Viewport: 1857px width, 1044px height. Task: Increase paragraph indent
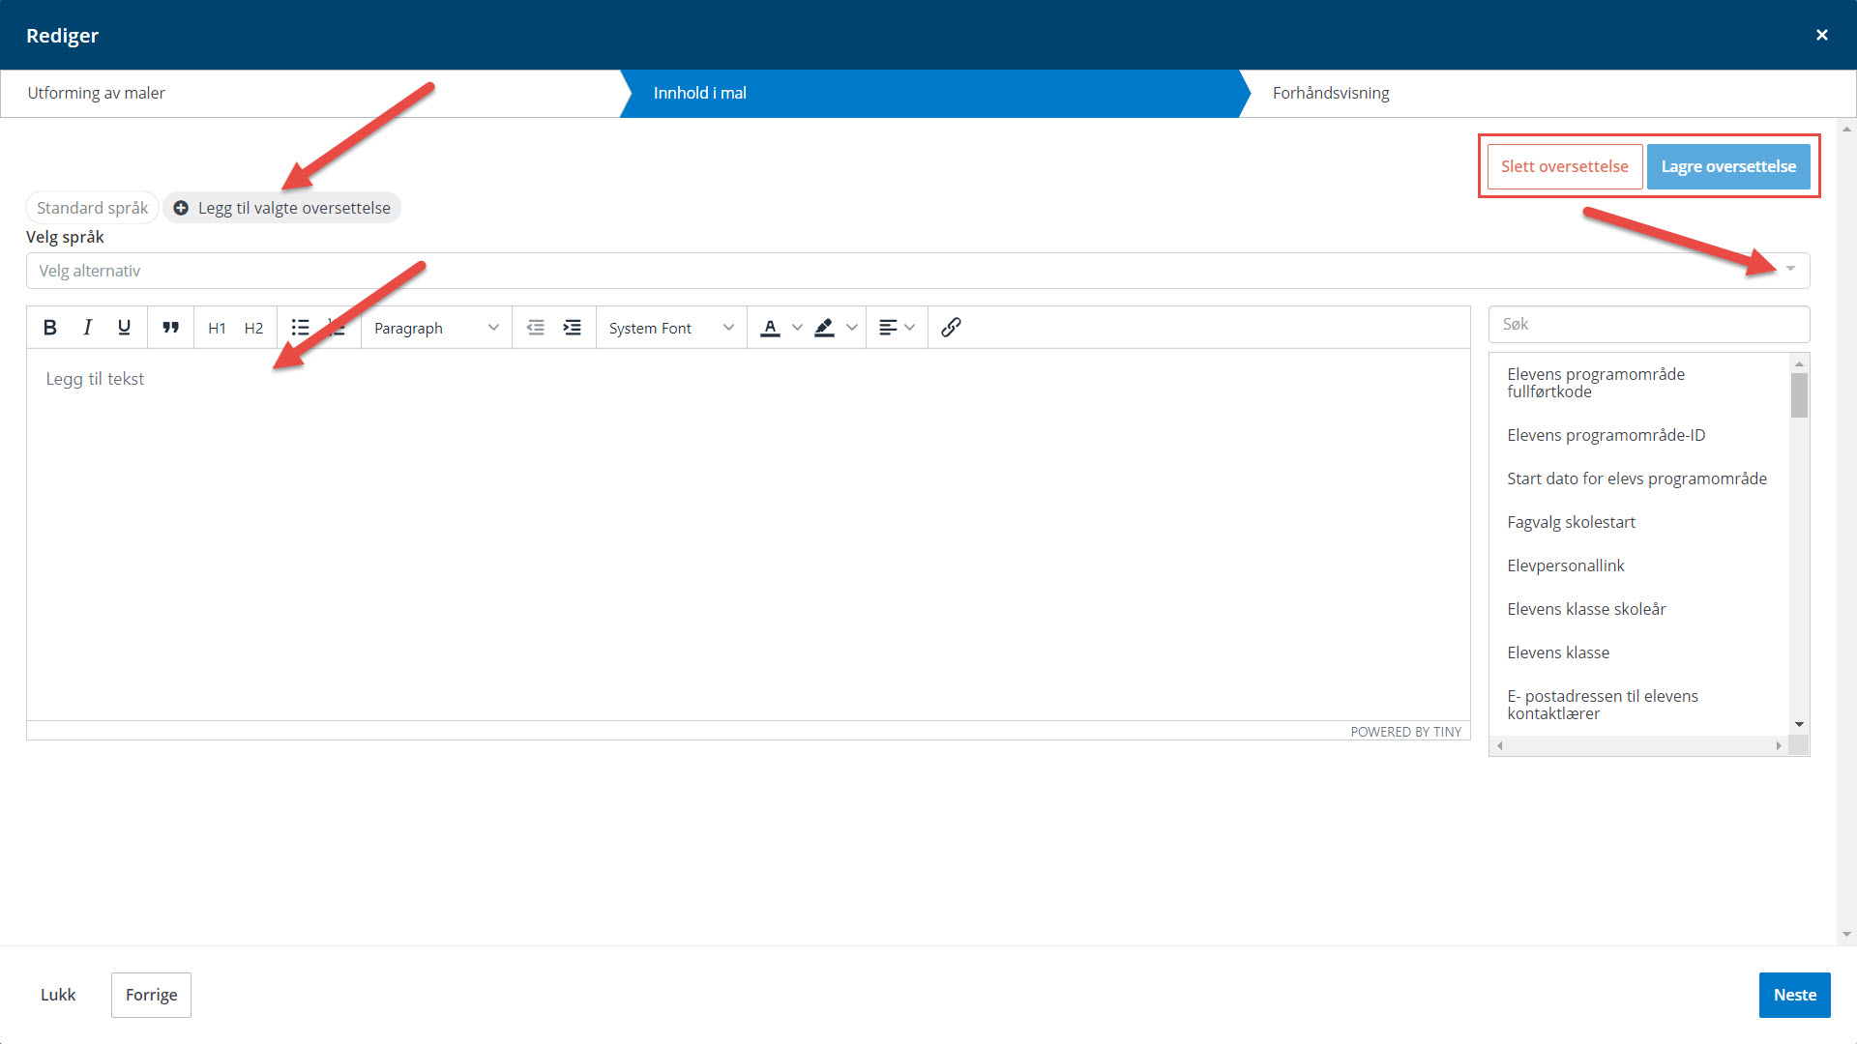tap(573, 328)
